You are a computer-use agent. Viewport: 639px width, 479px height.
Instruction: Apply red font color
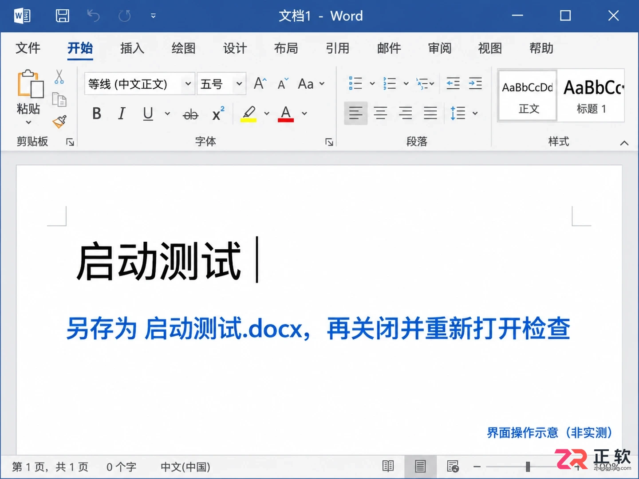(x=286, y=114)
